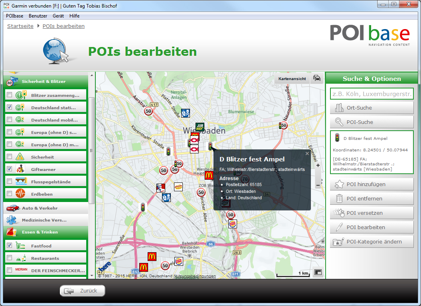Screen dimensions: 421x306
Task: Enable the Blitzer zusammeng... checkbox
Action: pos(9,95)
